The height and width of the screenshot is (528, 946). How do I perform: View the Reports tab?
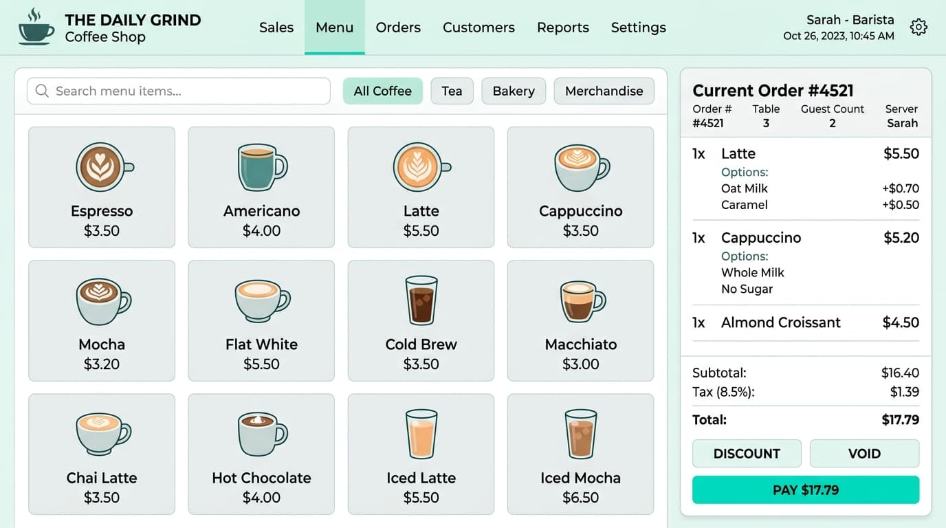coord(563,27)
